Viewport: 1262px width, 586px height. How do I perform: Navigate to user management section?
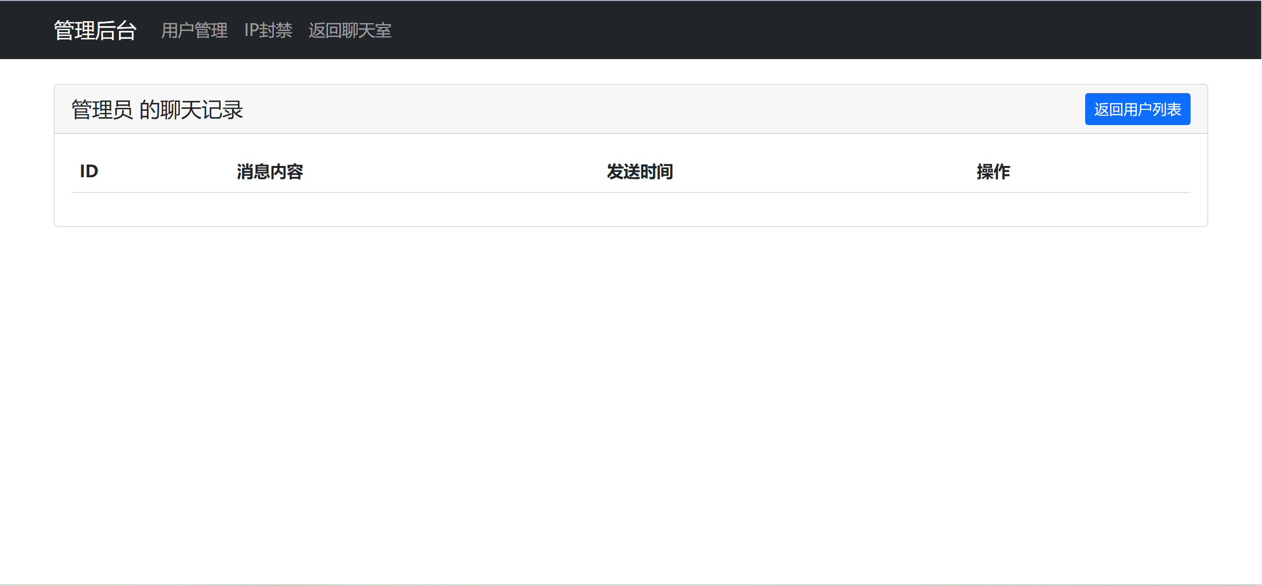(194, 30)
